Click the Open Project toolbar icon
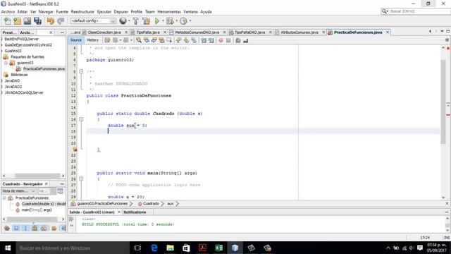Screen dimensions: 451x254 coord(27,21)
